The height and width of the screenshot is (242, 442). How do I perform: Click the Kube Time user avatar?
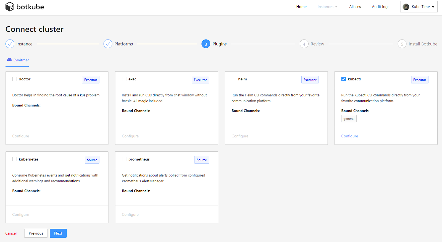click(x=406, y=7)
